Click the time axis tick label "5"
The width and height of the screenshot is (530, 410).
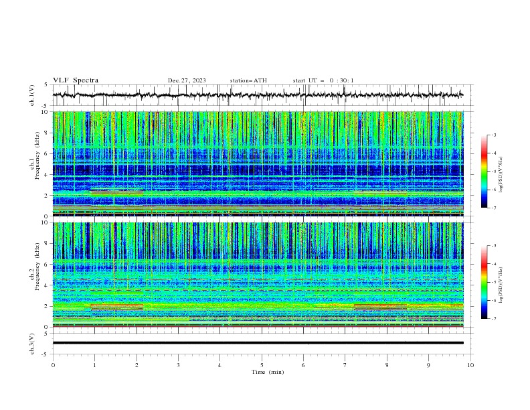262,365
